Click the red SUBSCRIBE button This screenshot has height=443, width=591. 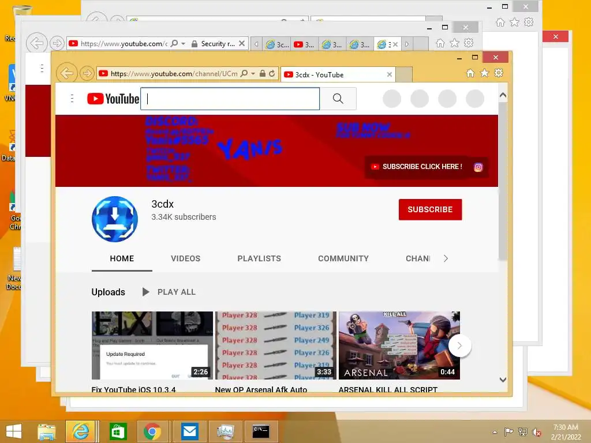pos(430,209)
